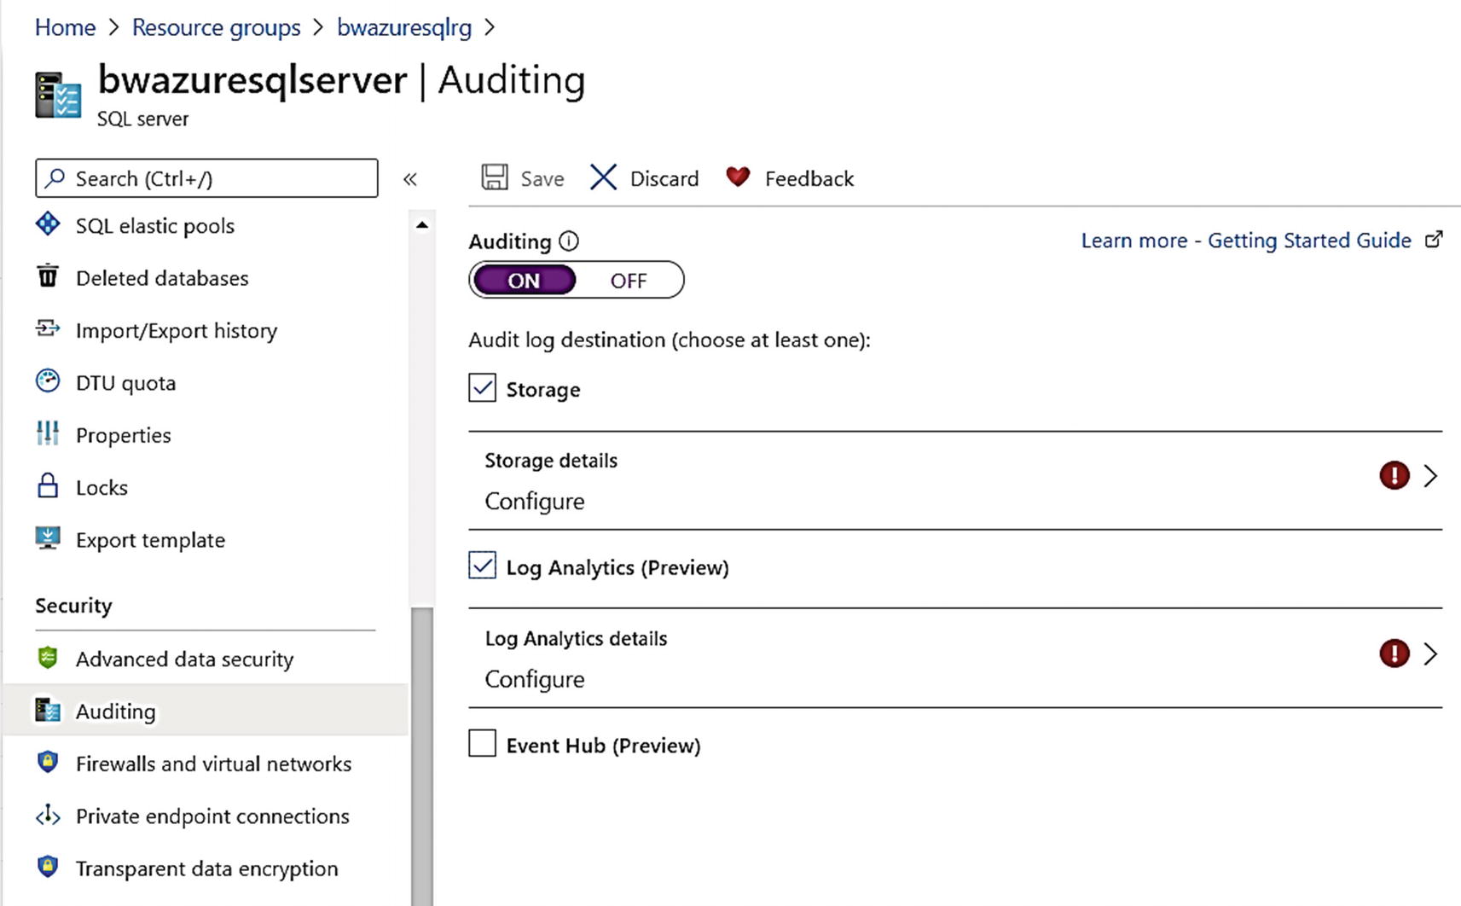Image resolution: width=1461 pixels, height=906 pixels.
Task: Go to bwazuresqlrg breadcrumb
Action: 404,27
